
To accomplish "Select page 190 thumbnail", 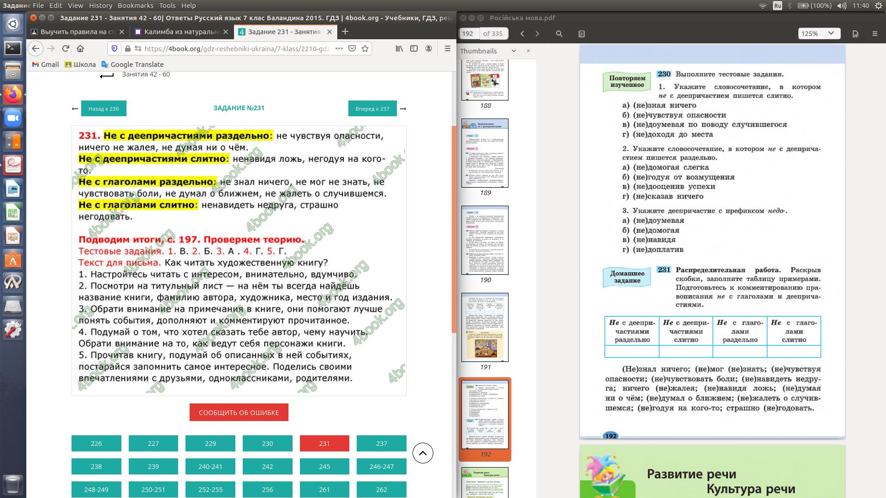I will pos(485,240).
